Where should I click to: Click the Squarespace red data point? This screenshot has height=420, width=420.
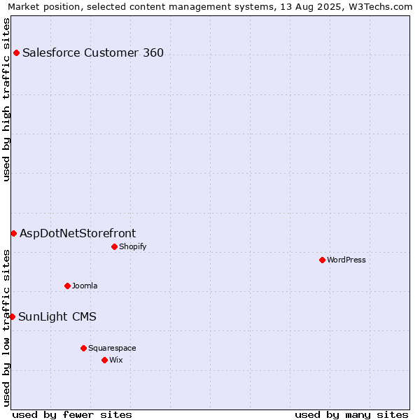[83, 348]
